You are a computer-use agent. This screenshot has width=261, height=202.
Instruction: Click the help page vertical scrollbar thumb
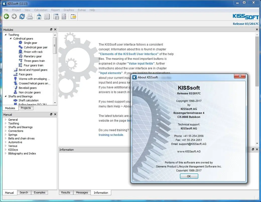tap(257, 61)
